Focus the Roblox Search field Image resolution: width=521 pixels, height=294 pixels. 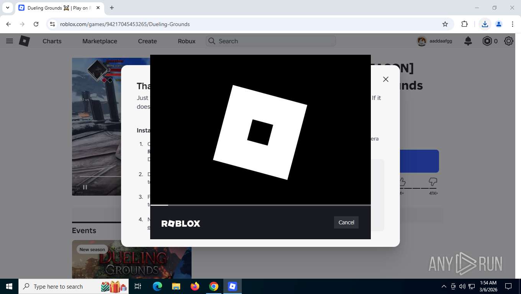(271, 41)
